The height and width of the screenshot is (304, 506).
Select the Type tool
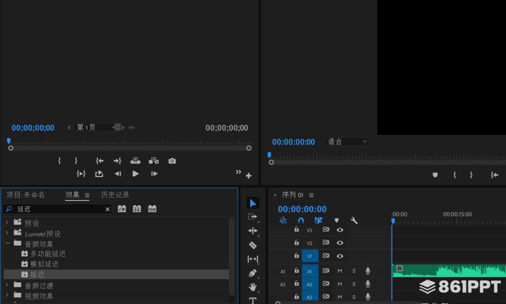tap(252, 300)
